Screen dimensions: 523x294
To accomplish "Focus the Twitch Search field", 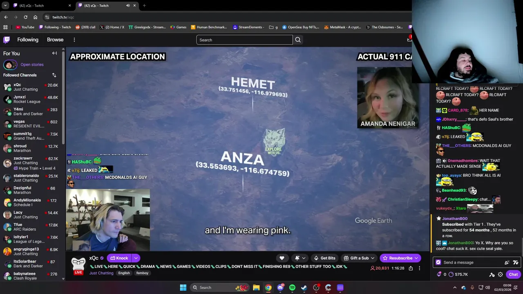I will click(244, 40).
